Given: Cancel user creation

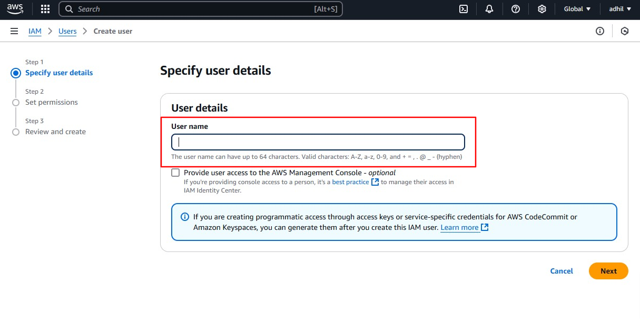Looking at the screenshot, I should pos(562,271).
